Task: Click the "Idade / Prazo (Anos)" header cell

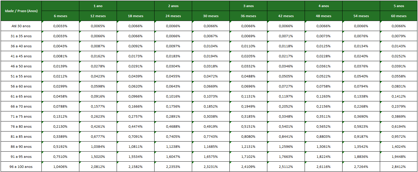Action: (x=21, y=11)
